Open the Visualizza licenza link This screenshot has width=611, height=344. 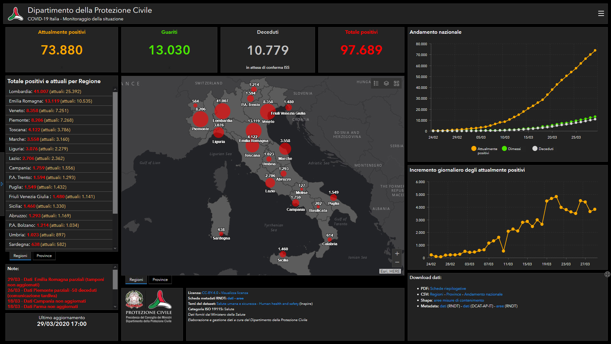tap(234, 293)
